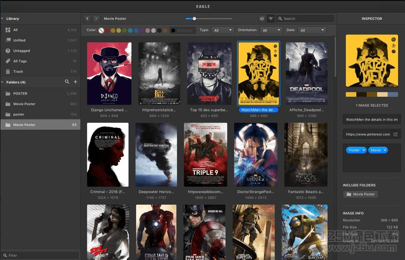Filter by brown color swatch
Image resolution: width=405 pixels, height=260 pixels.
click(x=165, y=31)
